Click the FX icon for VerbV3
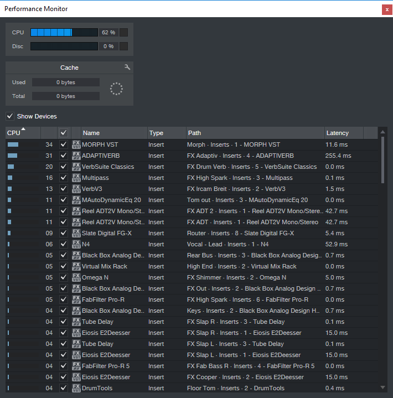Screen dimensions: 393x398 (76, 189)
